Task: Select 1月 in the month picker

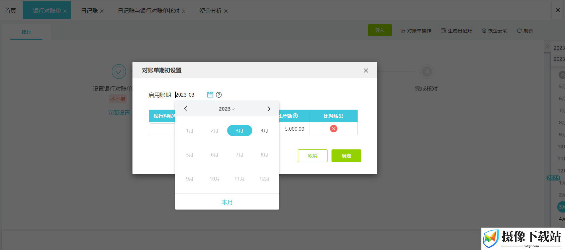Action: pos(190,131)
